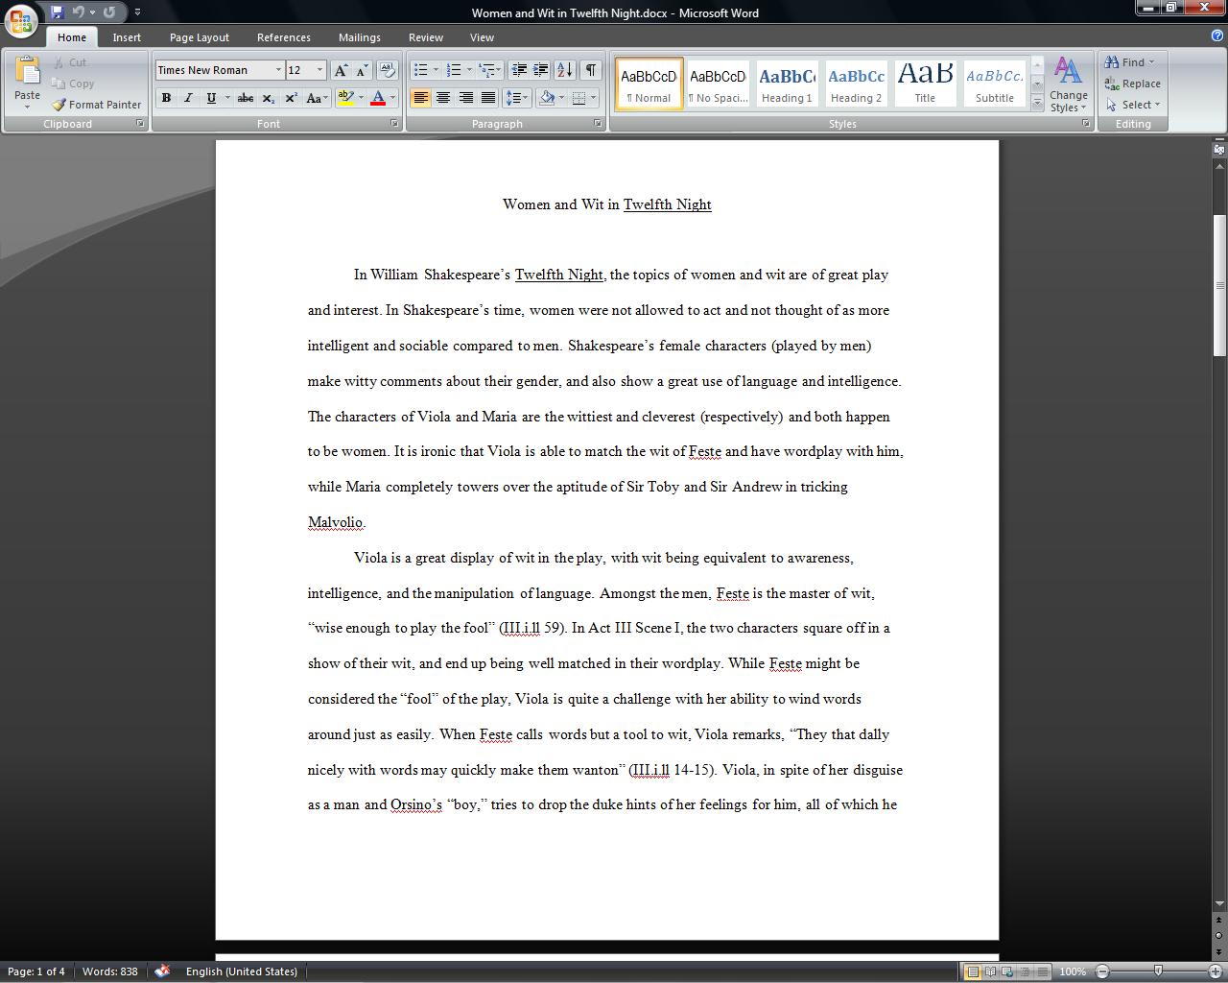Click the Save icon in Quick Access toolbar
The image size is (1228, 983).
pyautogui.click(x=58, y=12)
